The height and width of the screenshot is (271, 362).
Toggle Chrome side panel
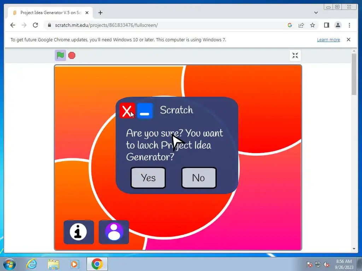pyautogui.click(x=326, y=25)
